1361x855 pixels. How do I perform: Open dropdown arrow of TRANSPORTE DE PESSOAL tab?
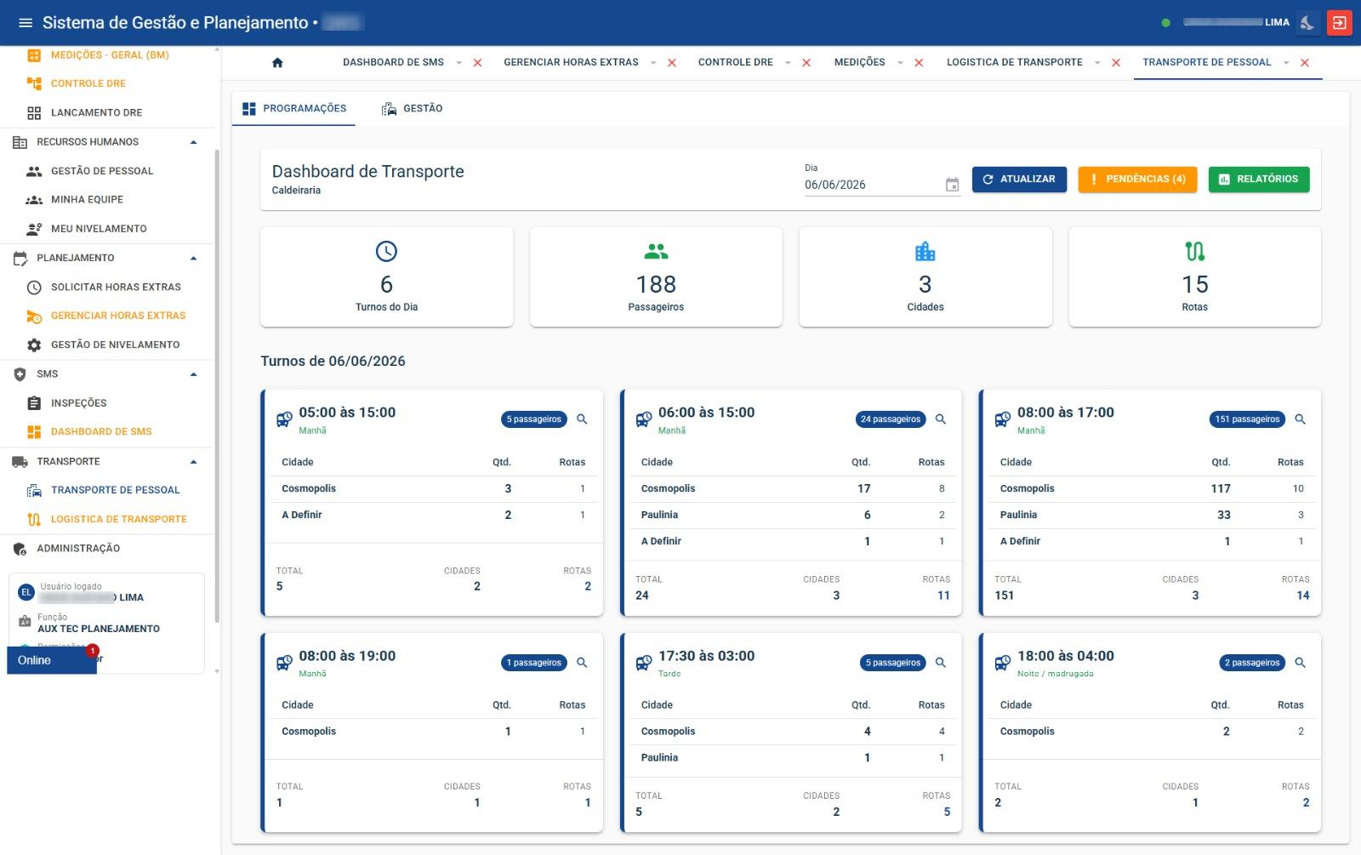click(x=1286, y=63)
